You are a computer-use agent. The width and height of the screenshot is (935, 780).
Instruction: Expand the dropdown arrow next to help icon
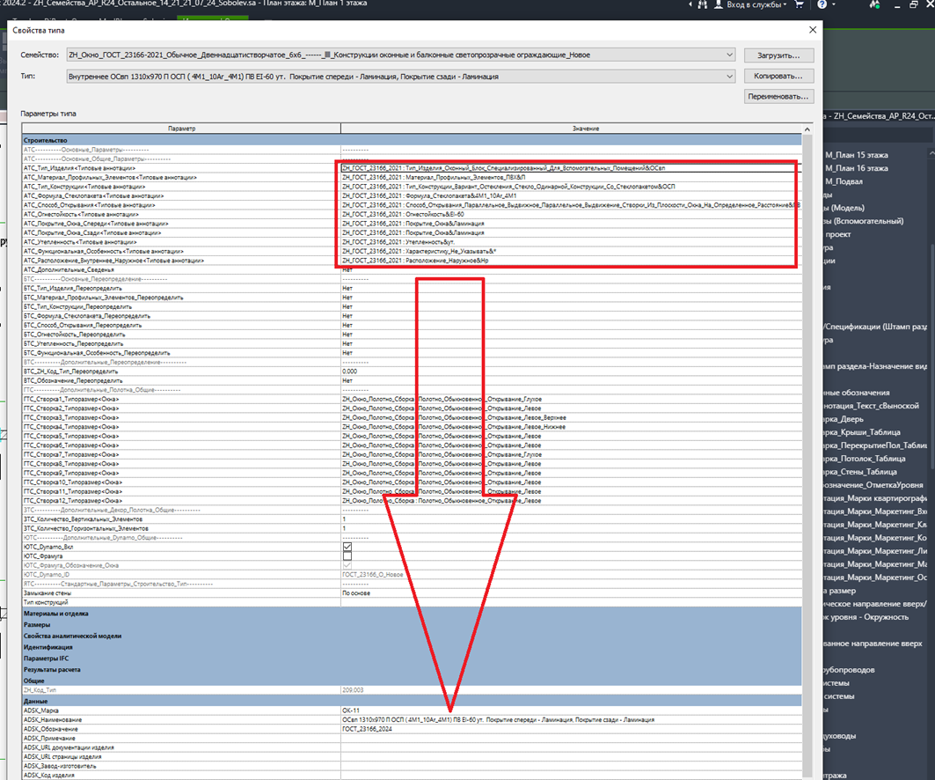[834, 4]
